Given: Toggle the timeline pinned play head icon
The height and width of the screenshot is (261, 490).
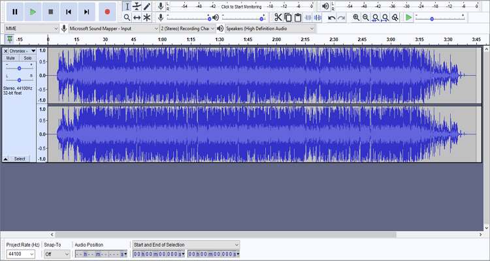Looking at the screenshot, I should coord(10,39).
